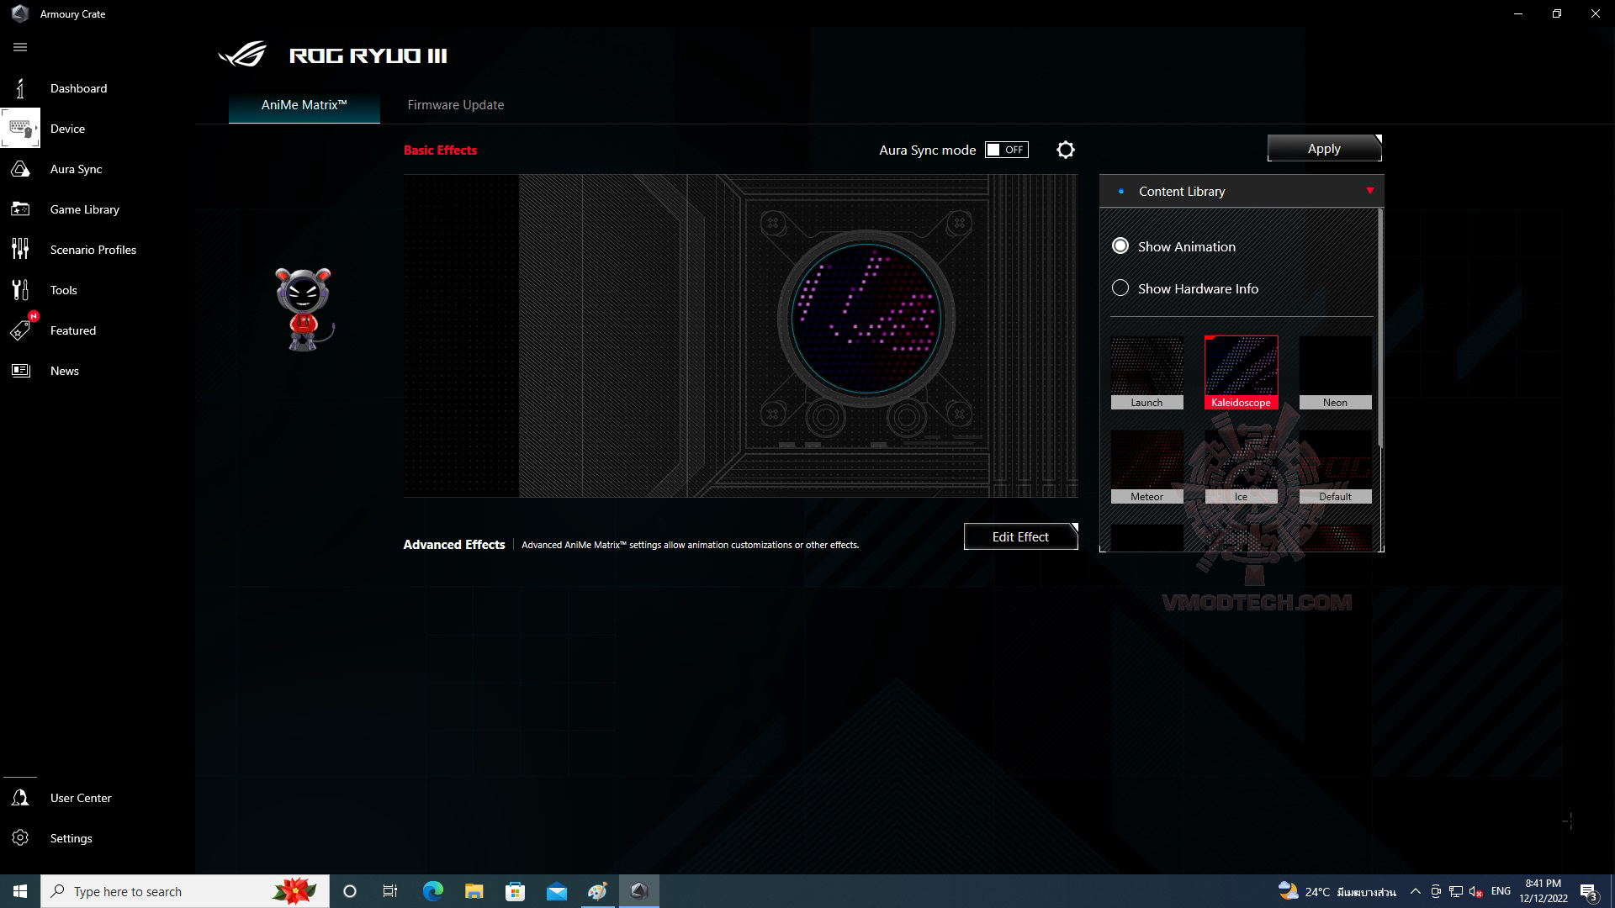
Task: Show hidden system tray icons chevron
Action: tap(1415, 891)
